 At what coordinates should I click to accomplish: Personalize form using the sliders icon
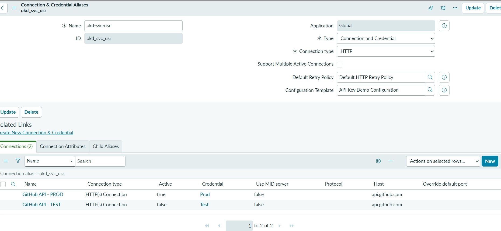443,8
